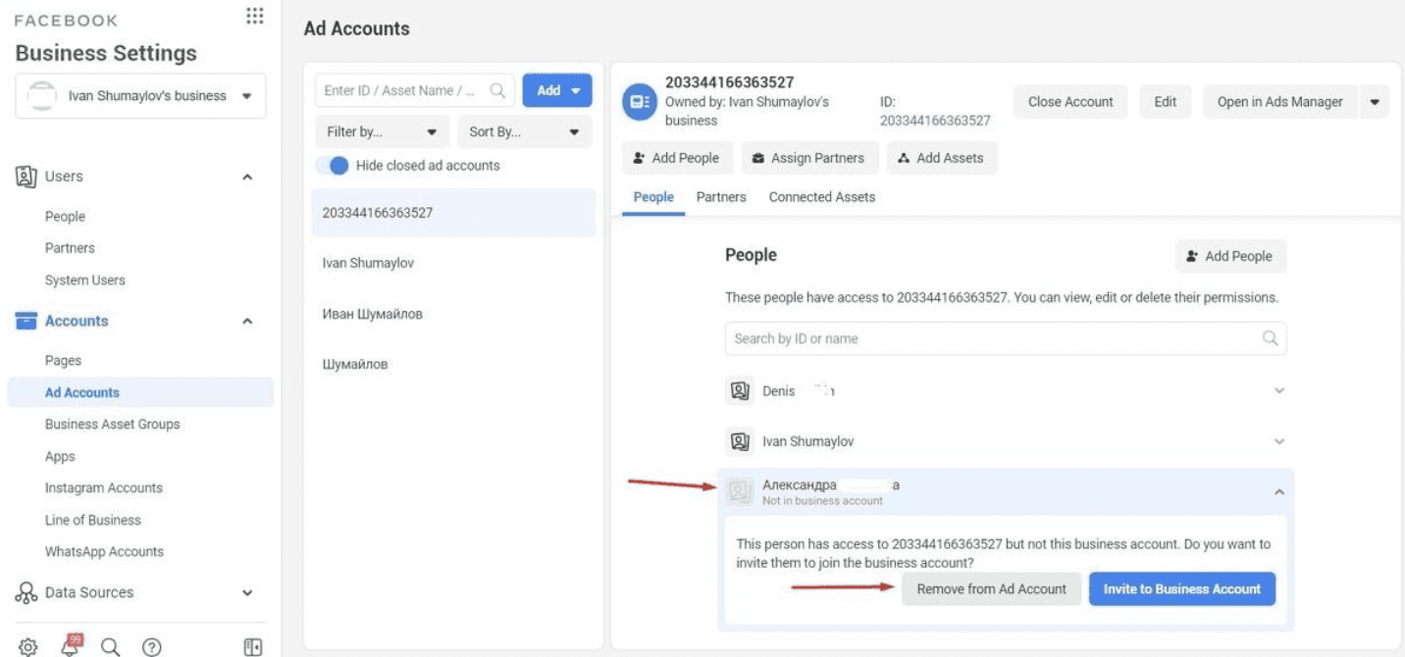Focus the Enter ID / Asset Name field
Image resolution: width=1405 pixels, height=657 pixels.
click(415, 90)
